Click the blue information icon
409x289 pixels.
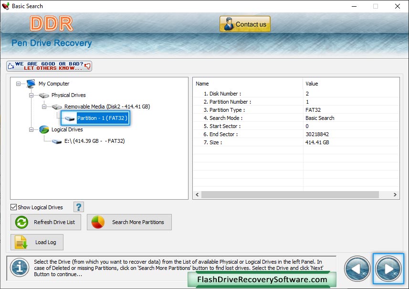click(20, 268)
